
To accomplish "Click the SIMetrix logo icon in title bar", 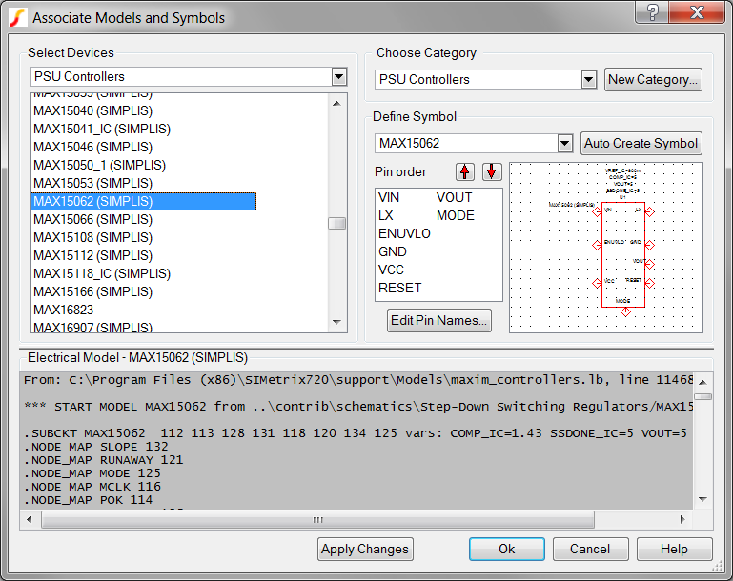I will point(18,18).
